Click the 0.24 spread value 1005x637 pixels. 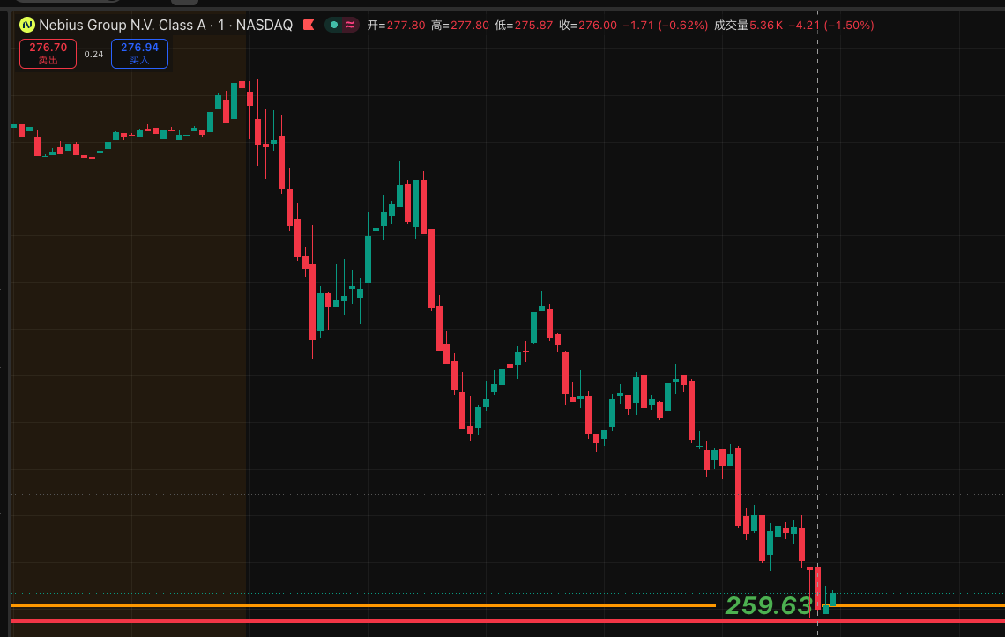[93, 54]
